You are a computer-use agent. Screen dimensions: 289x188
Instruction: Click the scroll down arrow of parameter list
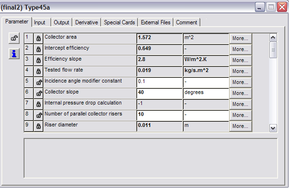(273, 128)
